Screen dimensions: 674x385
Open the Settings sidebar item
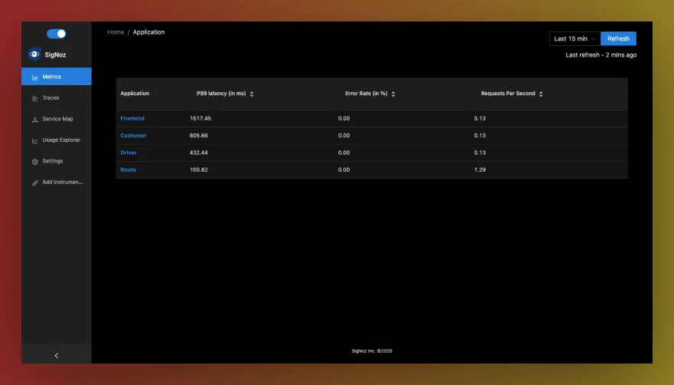57,161
